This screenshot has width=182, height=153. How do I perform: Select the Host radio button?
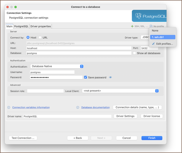[x=28, y=37]
